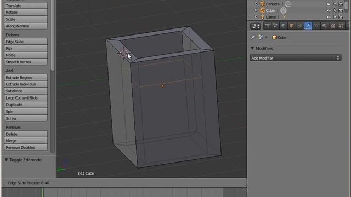The image size is (351, 197).
Task: Click the Edge Slide button
Action: click(26, 42)
